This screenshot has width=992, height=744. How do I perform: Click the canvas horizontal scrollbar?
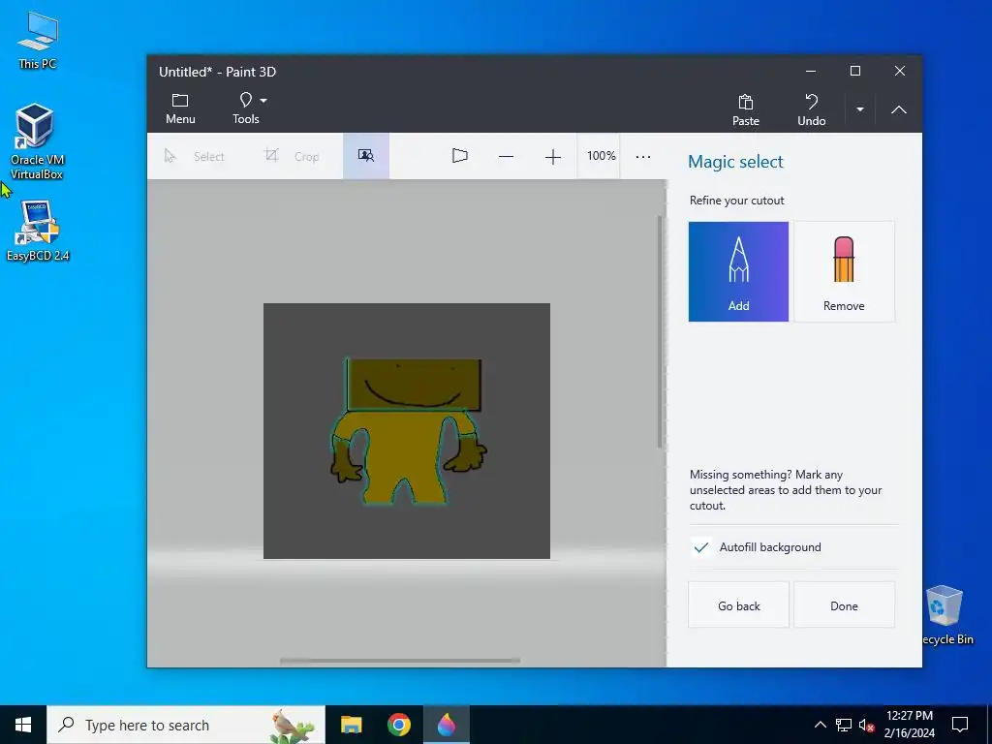(x=400, y=661)
